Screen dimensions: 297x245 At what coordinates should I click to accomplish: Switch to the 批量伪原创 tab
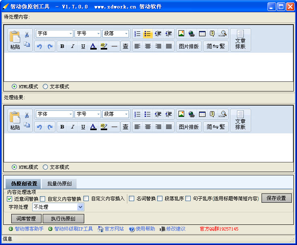click(59, 184)
